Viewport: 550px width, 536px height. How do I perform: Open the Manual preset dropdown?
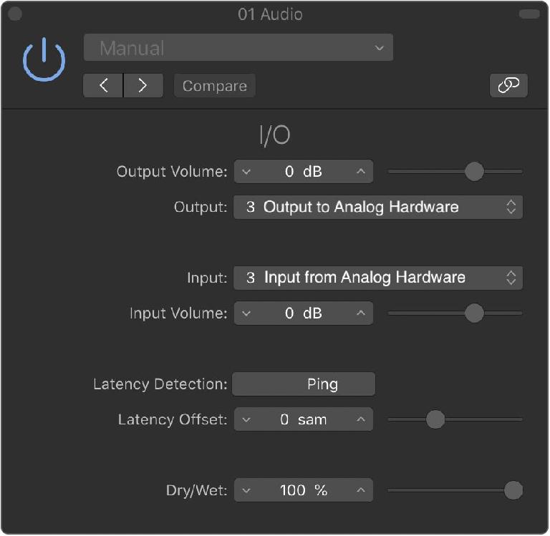(x=238, y=48)
